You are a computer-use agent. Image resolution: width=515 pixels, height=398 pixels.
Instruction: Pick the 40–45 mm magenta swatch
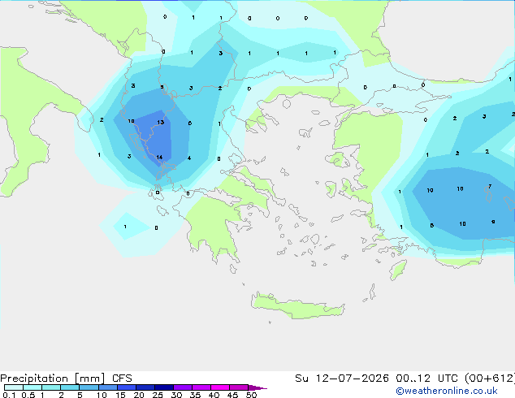(x=220, y=387)
